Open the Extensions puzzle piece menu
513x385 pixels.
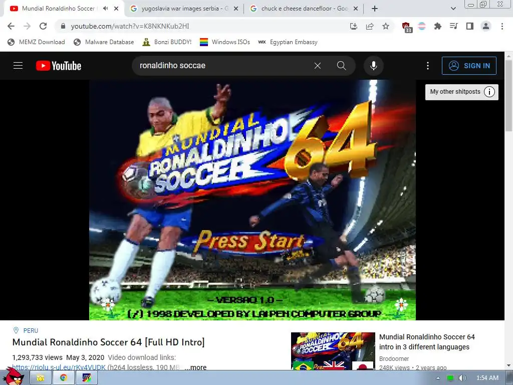437,26
